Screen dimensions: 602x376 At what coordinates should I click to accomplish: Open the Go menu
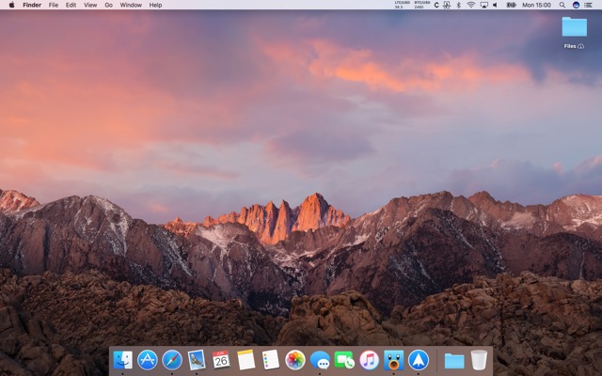pos(108,5)
